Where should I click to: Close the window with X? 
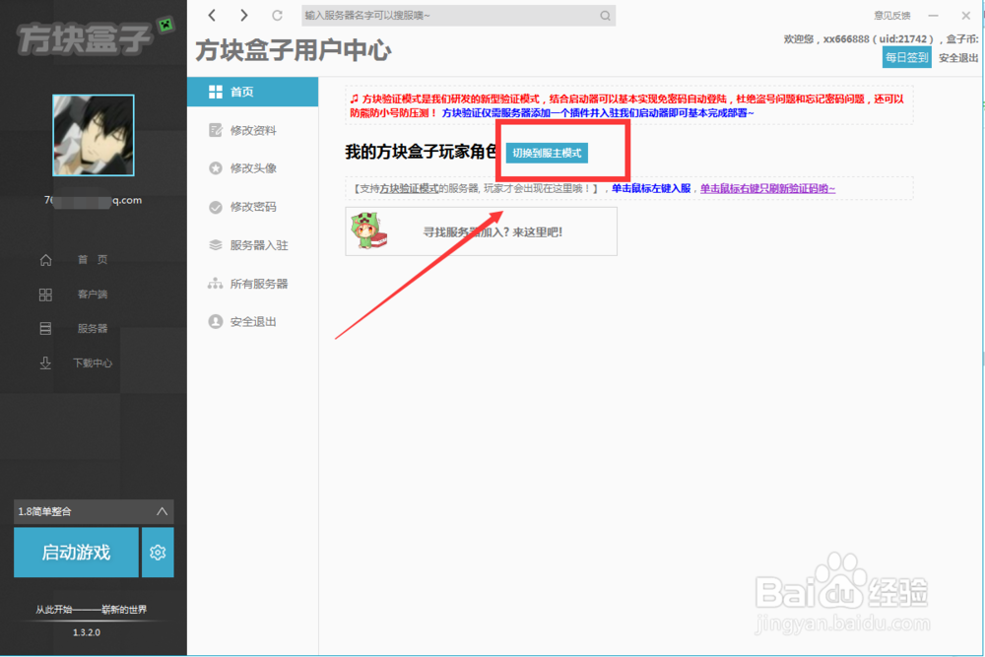[x=966, y=16]
